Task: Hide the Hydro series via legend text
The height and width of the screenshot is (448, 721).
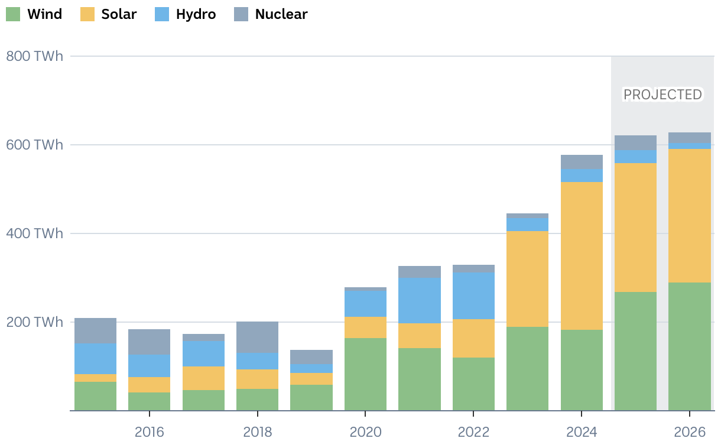Action: tap(196, 14)
